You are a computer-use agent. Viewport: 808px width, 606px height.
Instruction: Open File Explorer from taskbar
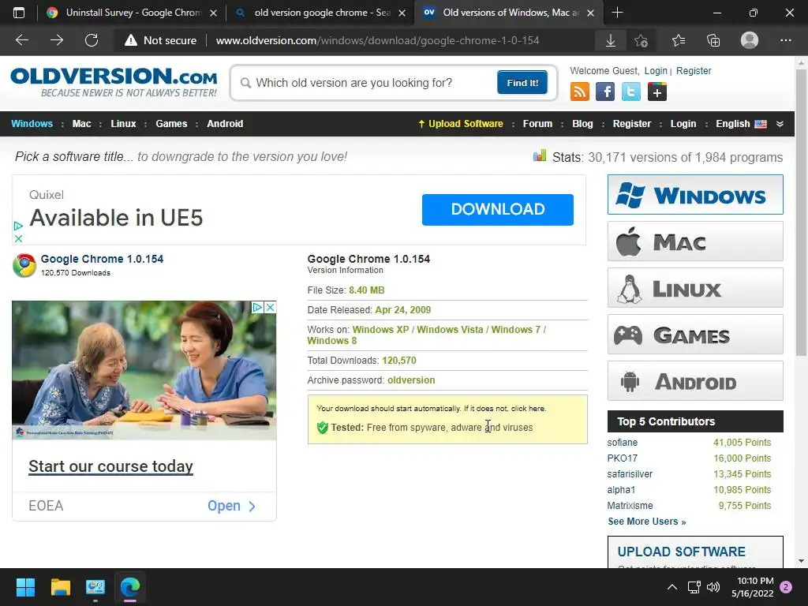coord(60,587)
